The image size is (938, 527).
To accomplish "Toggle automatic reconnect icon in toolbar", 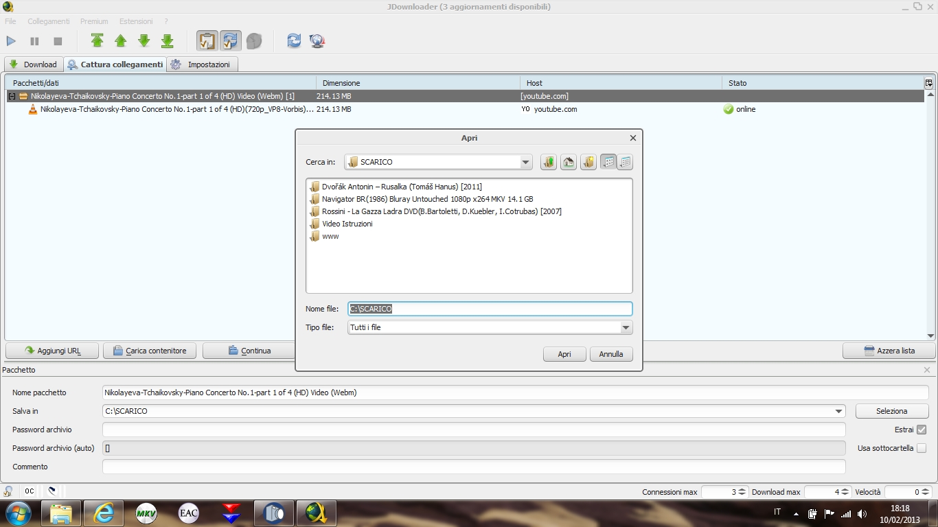I will [x=230, y=41].
